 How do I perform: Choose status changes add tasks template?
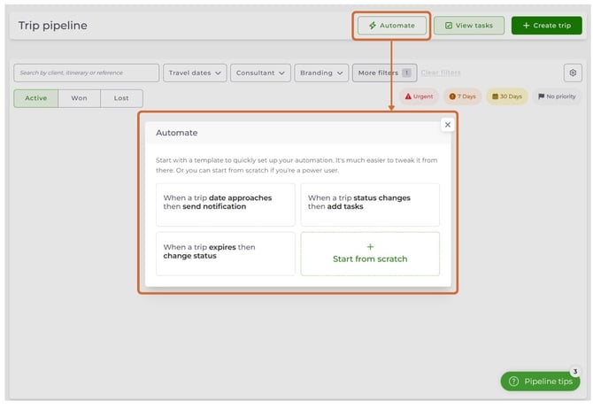pyautogui.click(x=370, y=204)
